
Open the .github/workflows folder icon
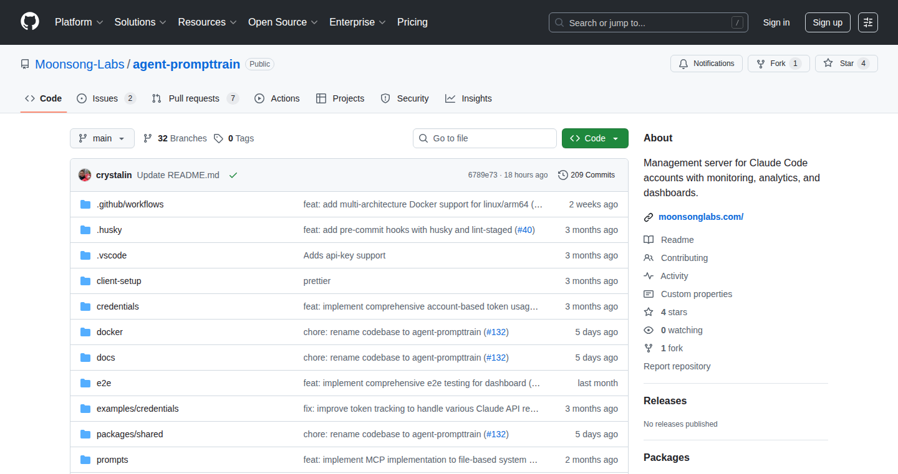pos(85,204)
